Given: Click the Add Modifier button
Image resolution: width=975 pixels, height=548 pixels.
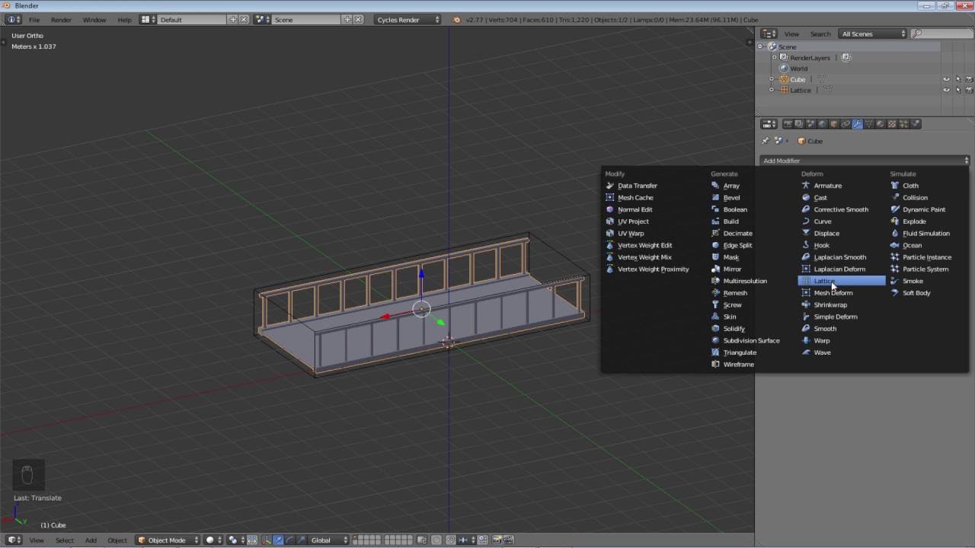Looking at the screenshot, I should click(865, 161).
